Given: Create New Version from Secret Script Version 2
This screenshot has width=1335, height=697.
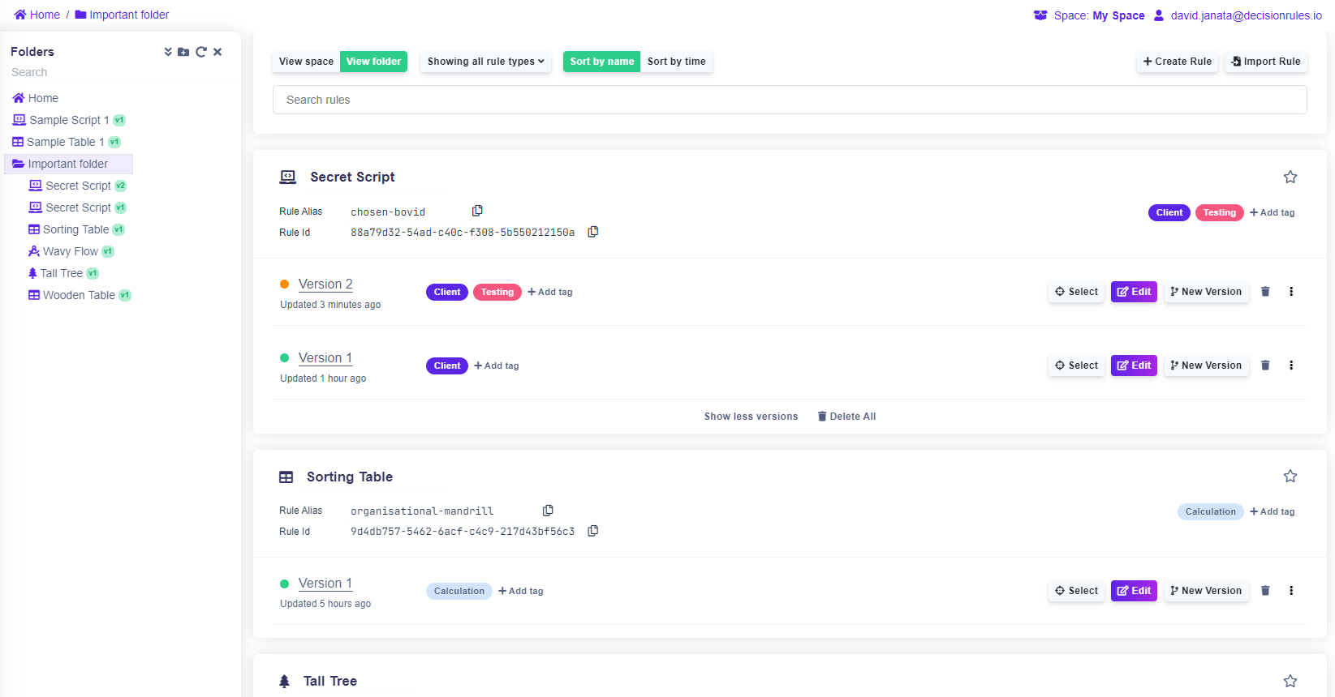Looking at the screenshot, I should tap(1206, 292).
